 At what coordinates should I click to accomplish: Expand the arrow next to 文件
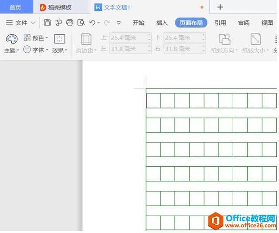coord(33,23)
